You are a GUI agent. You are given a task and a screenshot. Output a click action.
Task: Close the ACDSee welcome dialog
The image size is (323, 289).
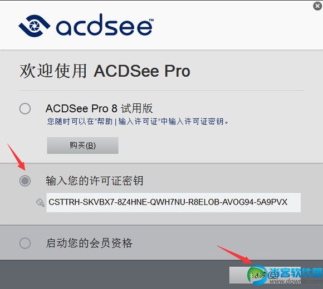tap(317, 6)
